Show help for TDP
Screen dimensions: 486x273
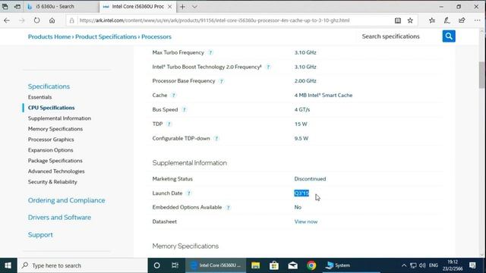point(169,124)
